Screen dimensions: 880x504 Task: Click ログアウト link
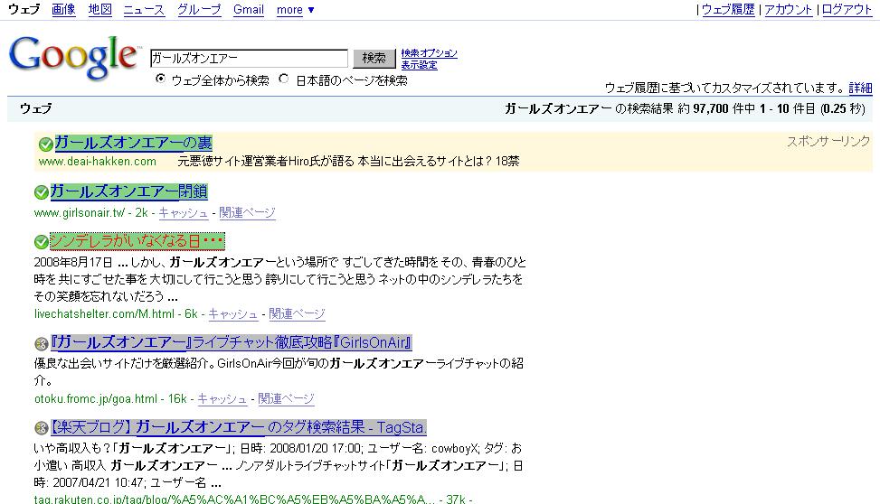(847, 10)
